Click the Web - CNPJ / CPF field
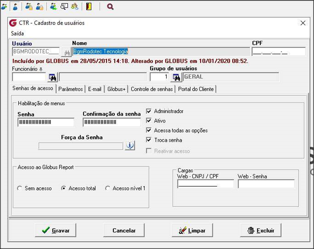This screenshot has height=249, width=314. tap(206, 184)
